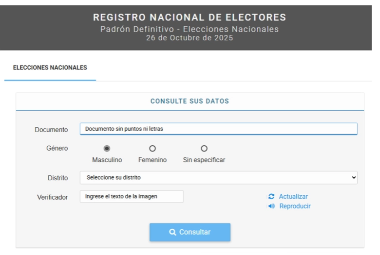Click the Reproducir link text
This screenshot has width=380, height=255.
pyautogui.click(x=295, y=206)
